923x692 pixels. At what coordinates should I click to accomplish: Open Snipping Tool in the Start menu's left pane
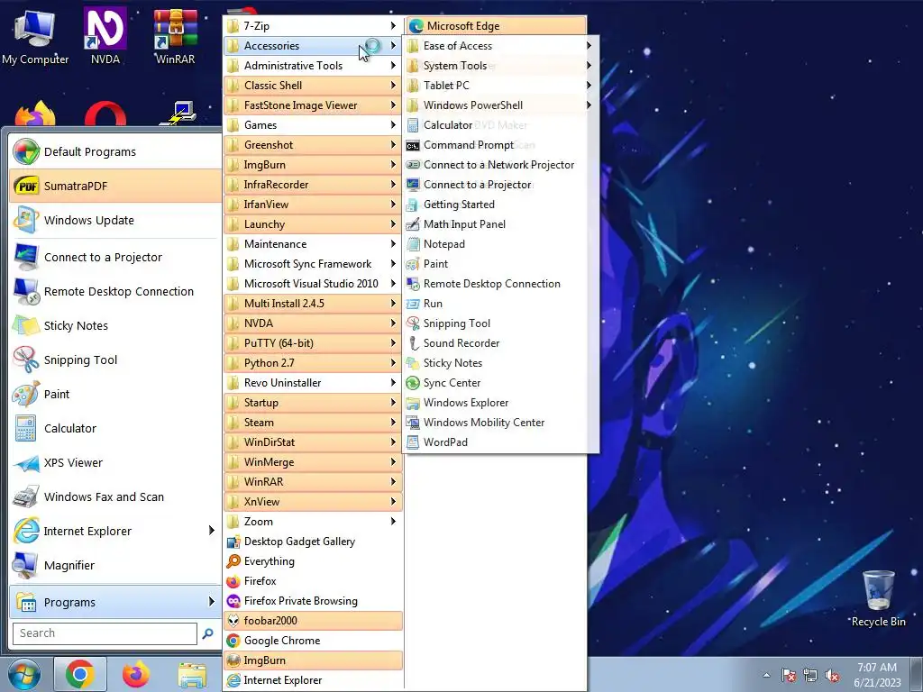tap(115, 360)
